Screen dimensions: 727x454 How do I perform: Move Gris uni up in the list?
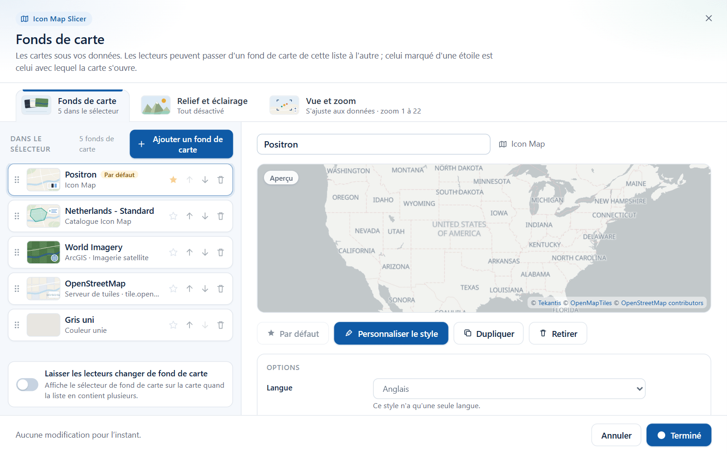point(189,325)
